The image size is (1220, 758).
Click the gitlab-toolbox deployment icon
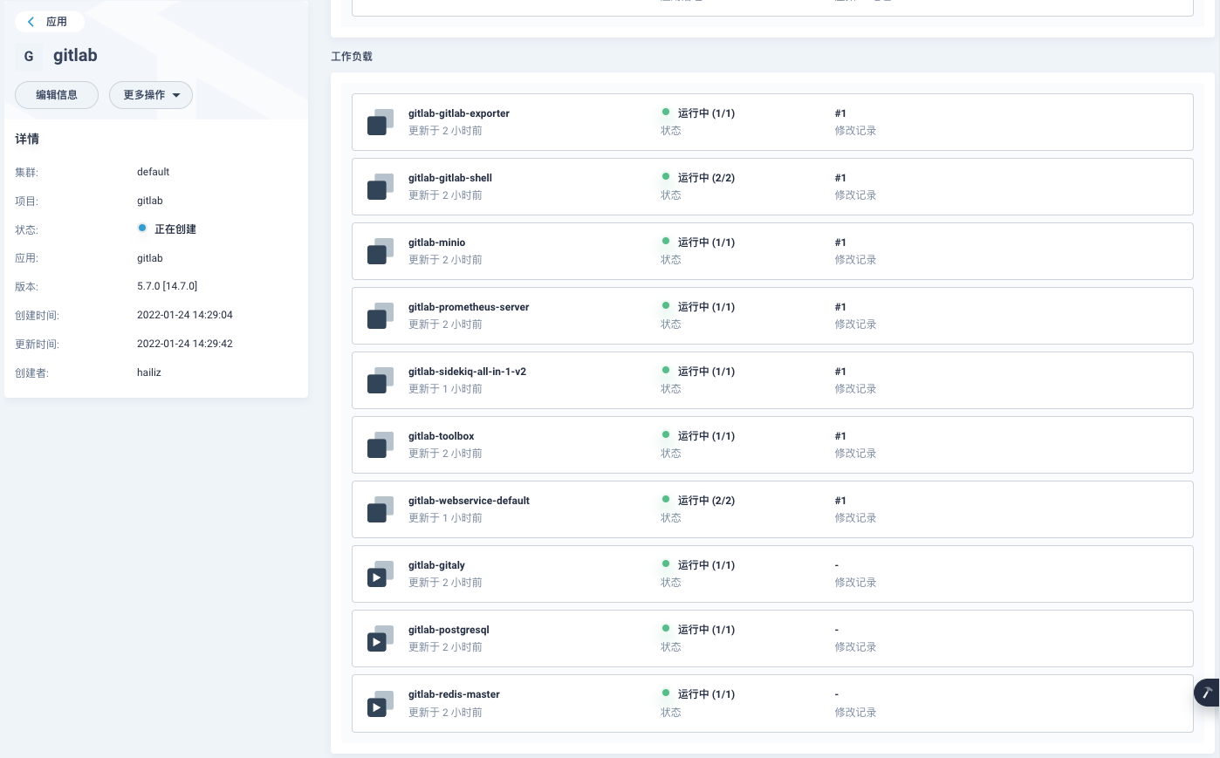point(380,445)
